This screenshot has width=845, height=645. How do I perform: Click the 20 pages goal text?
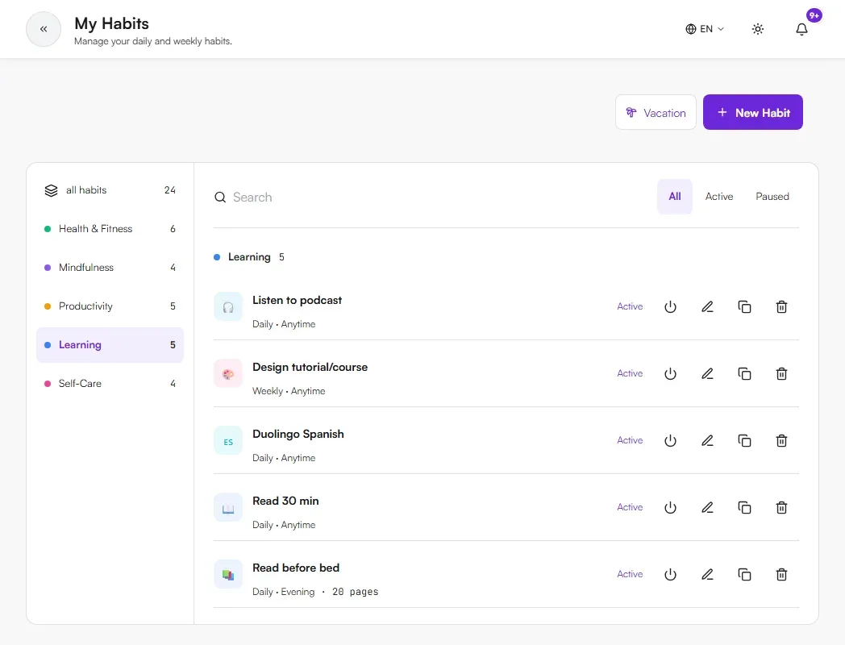[355, 592]
